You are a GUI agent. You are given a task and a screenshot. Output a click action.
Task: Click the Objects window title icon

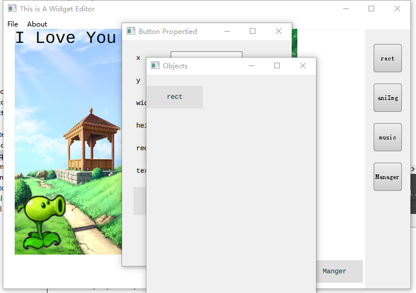(155, 65)
